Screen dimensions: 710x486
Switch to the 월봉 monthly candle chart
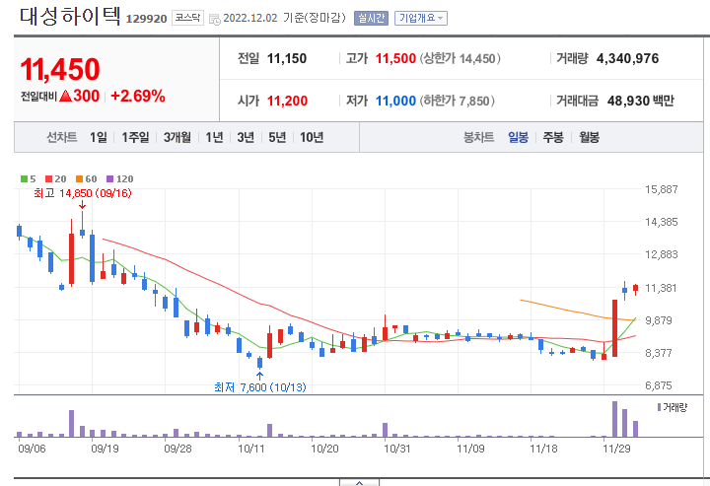point(589,137)
